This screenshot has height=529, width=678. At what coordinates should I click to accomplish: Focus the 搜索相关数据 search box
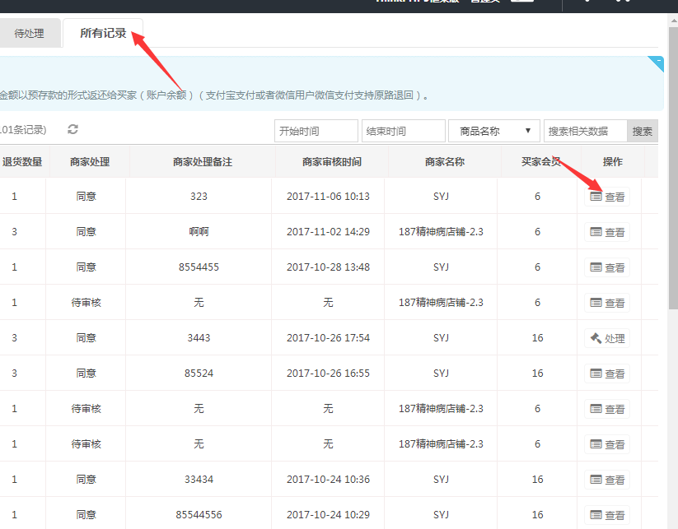point(585,131)
